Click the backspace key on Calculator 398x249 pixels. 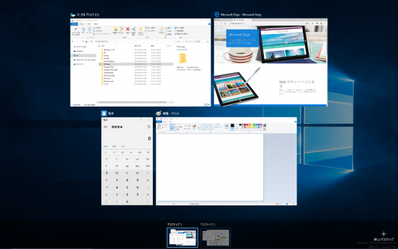pyautogui.click(x=137, y=173)
